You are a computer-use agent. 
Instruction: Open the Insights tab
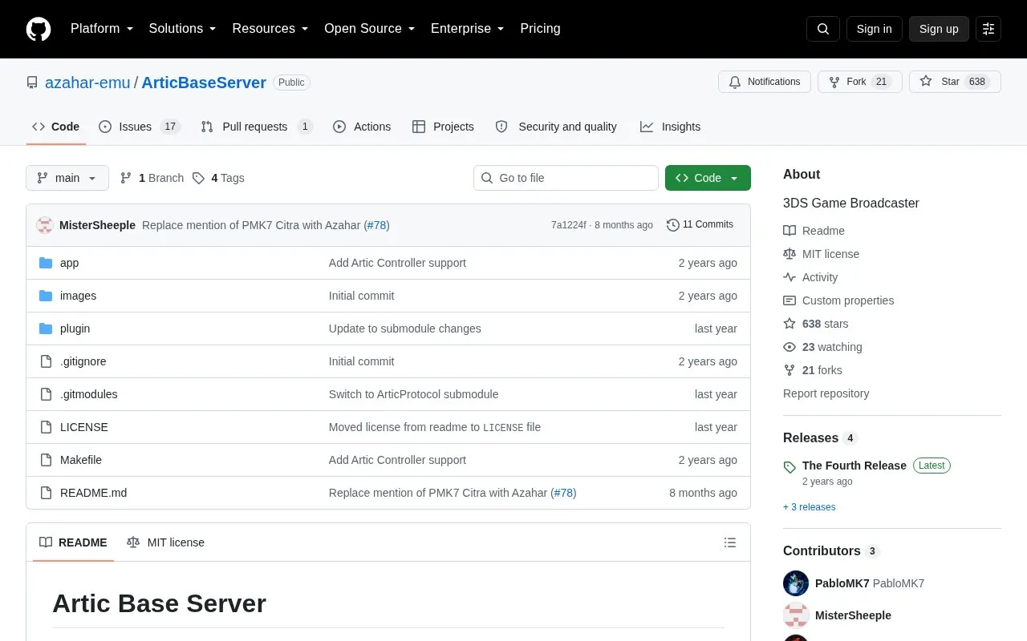click(670, 127)
